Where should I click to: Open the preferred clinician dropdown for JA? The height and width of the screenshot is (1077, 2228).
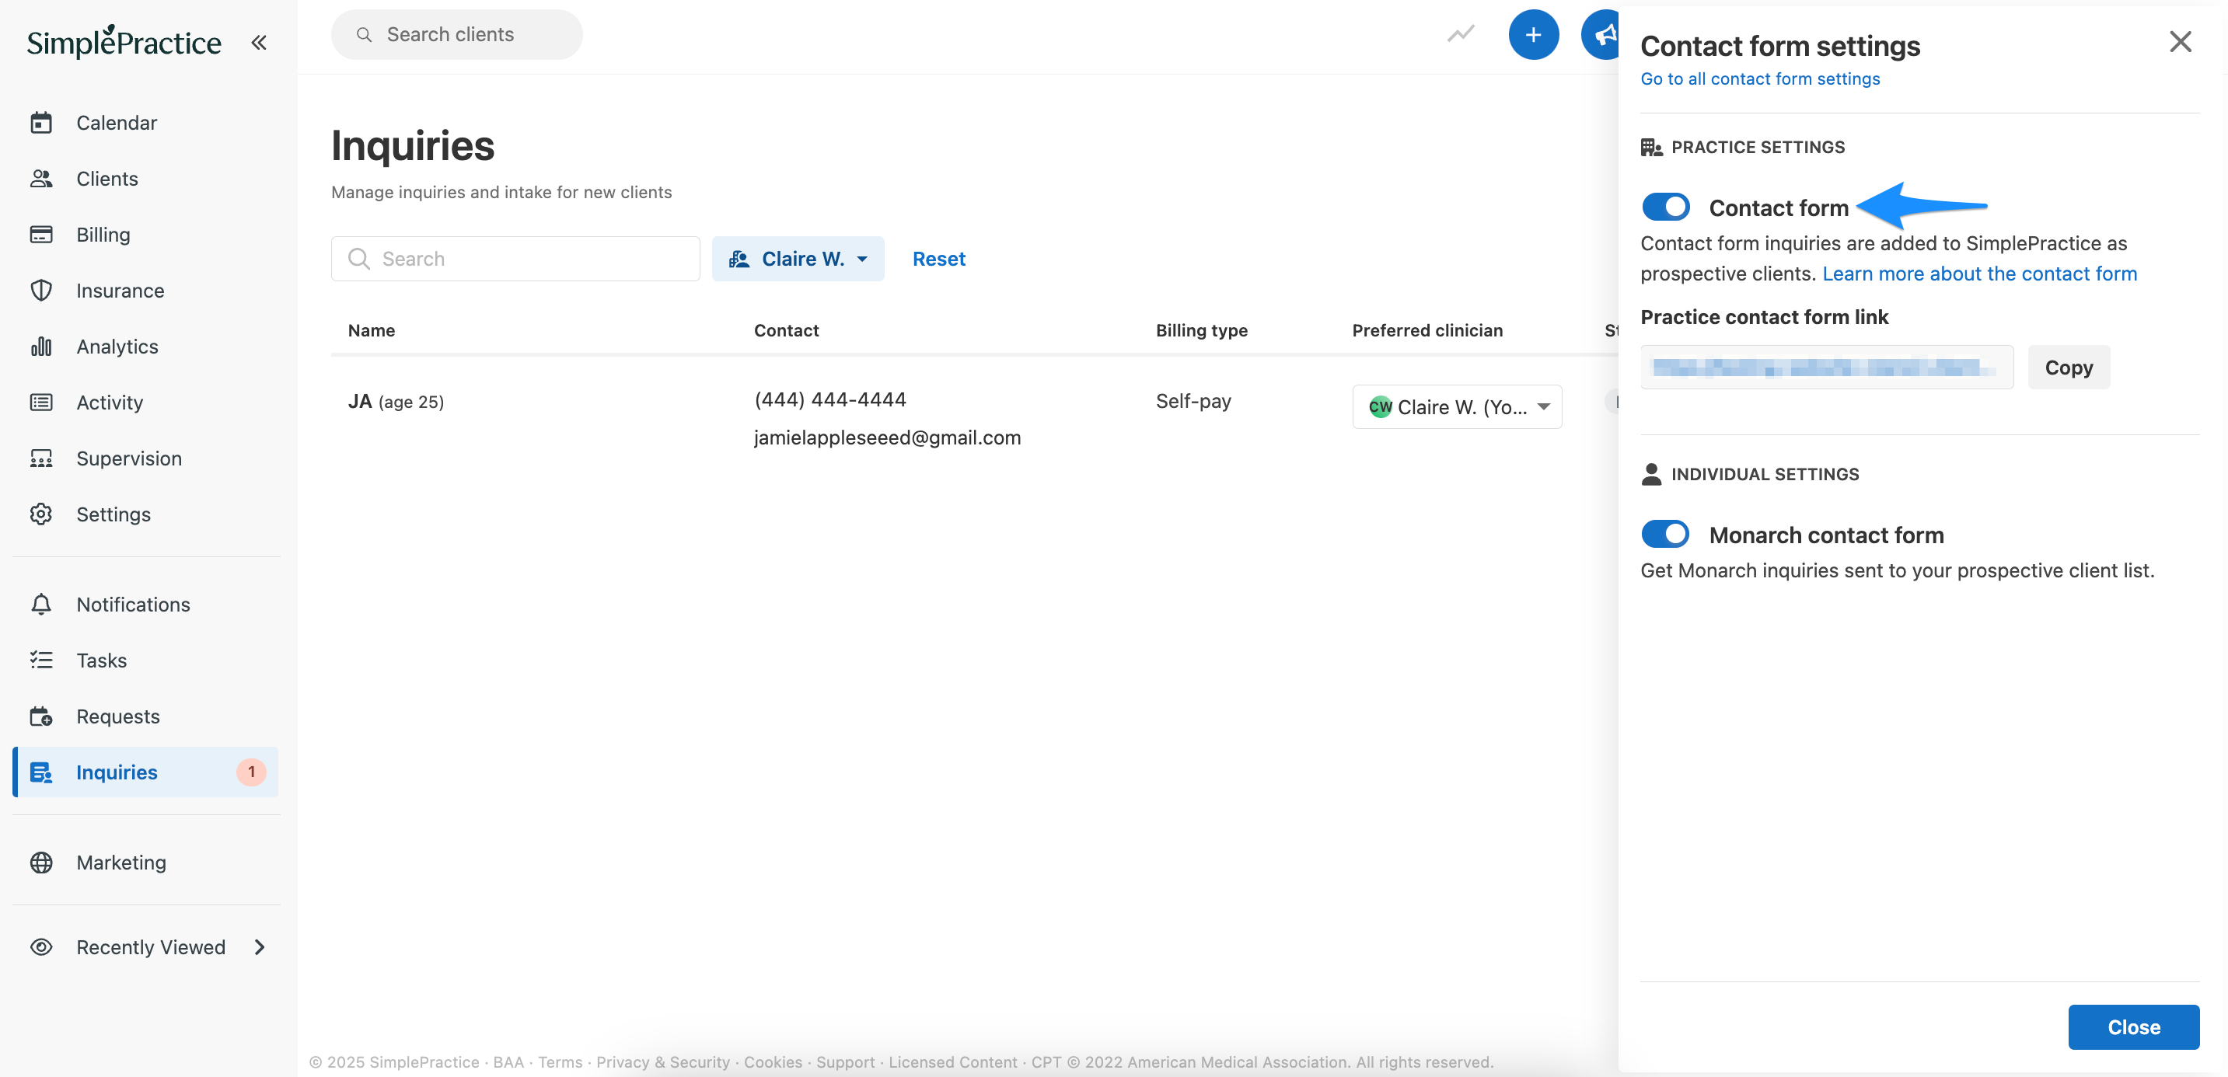pos(1457,407)
